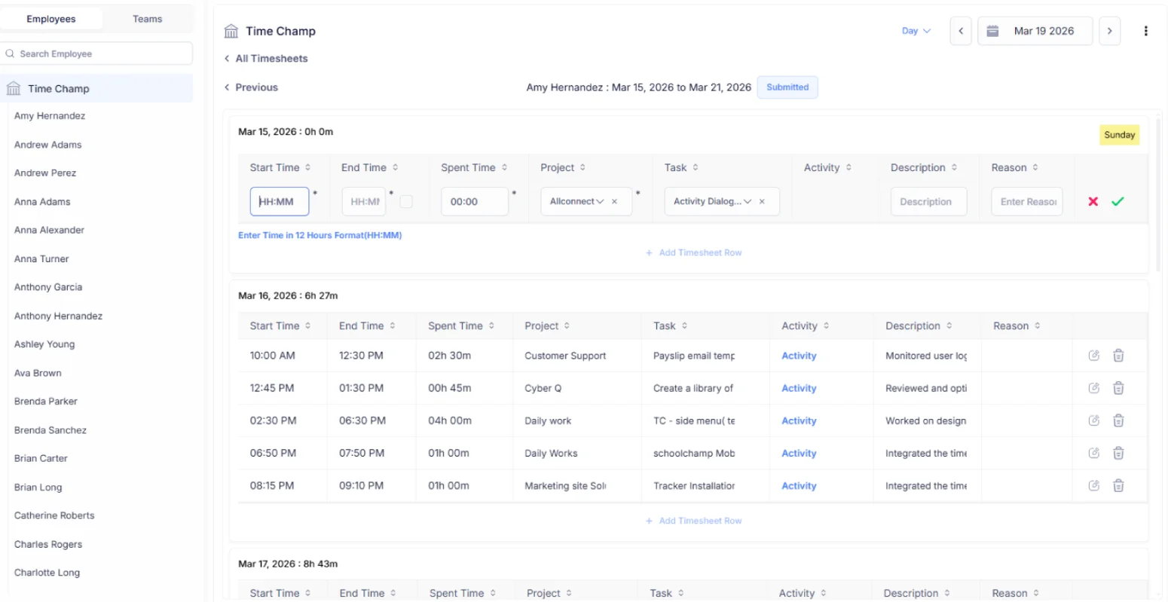Tick the checkbox beside the End Time field

(x=404, y=202)
